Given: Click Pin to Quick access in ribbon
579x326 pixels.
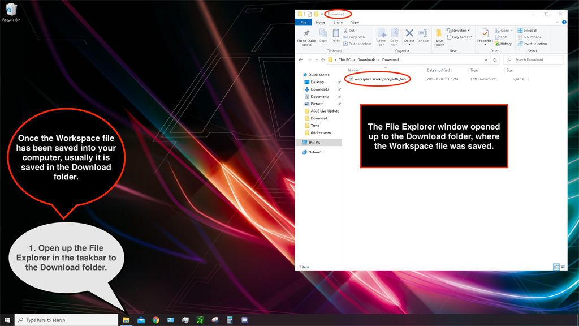Looking at the screenshot, I should [306, 38].
